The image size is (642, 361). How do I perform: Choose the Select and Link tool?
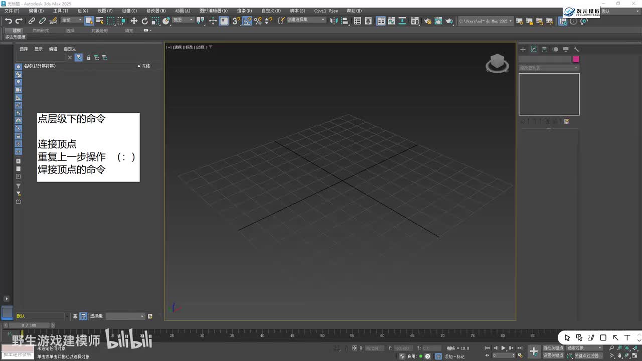click(x=32, y=21)
